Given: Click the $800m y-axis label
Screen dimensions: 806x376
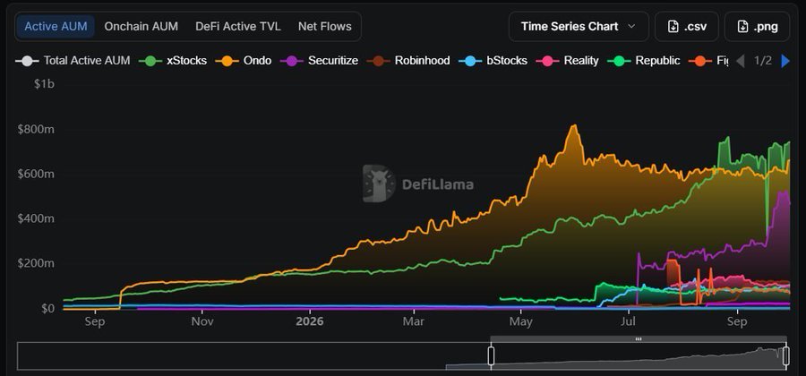Looking at the screenshot, I should (36, 130).
